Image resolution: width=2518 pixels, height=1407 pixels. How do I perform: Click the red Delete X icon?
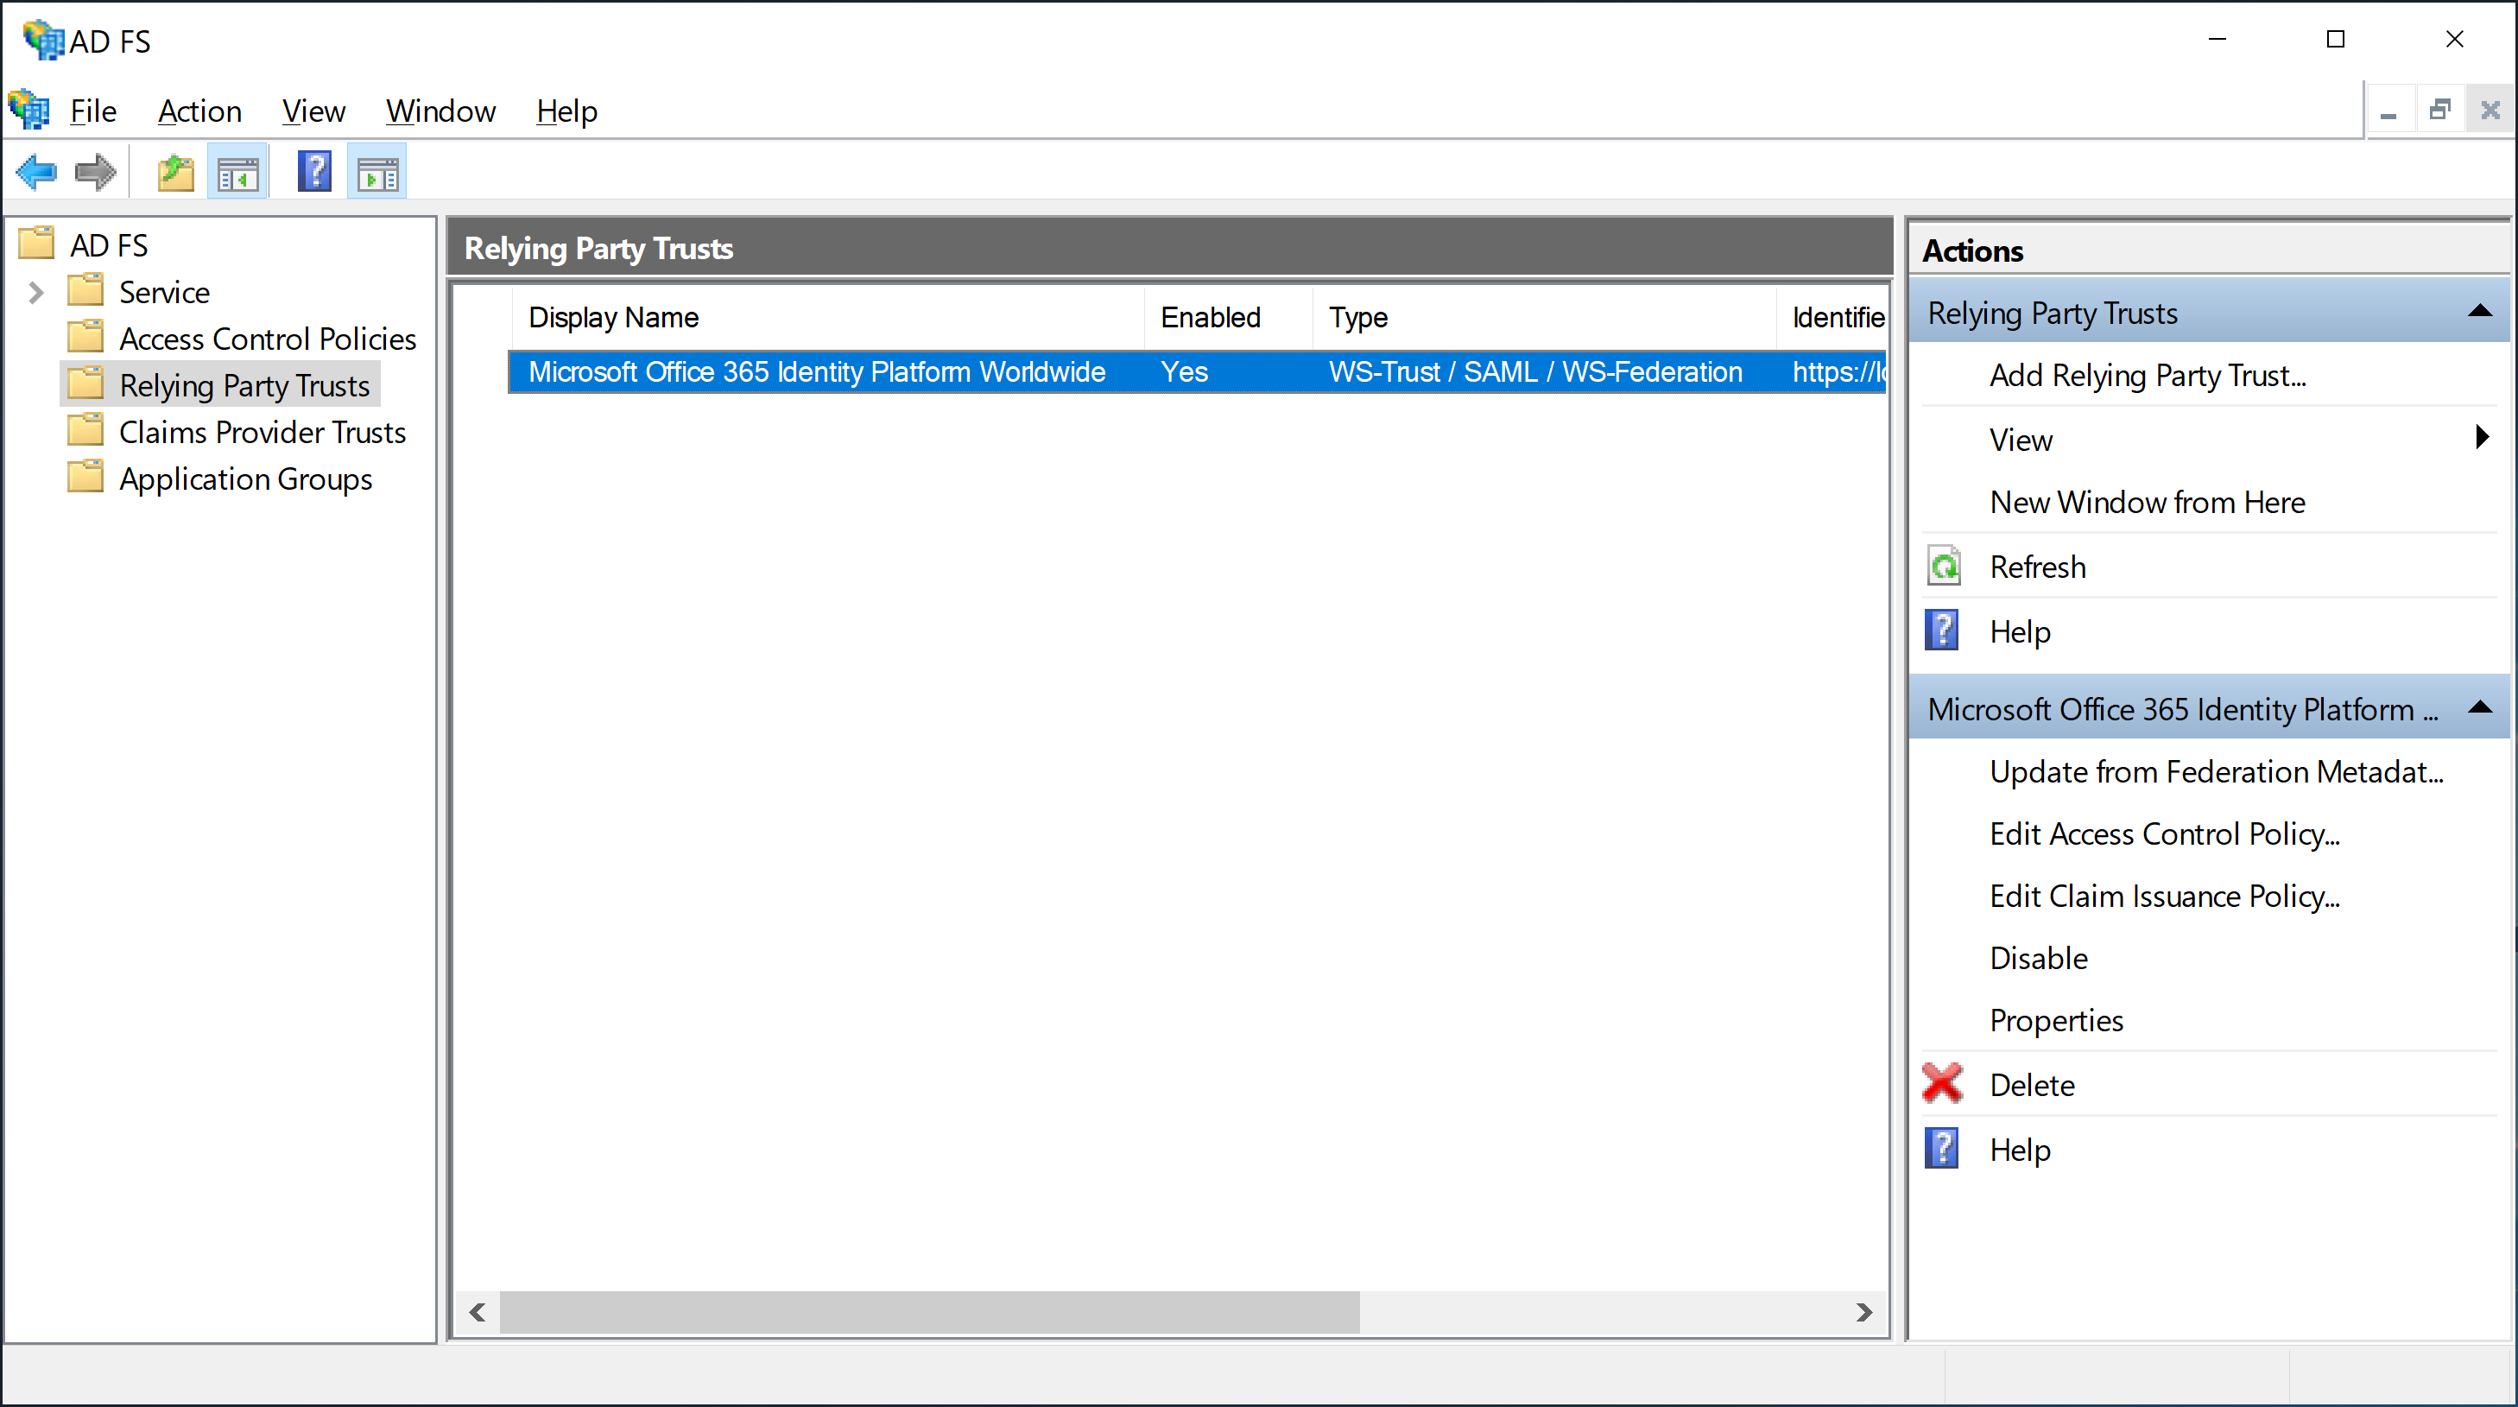point(1942,1084)
